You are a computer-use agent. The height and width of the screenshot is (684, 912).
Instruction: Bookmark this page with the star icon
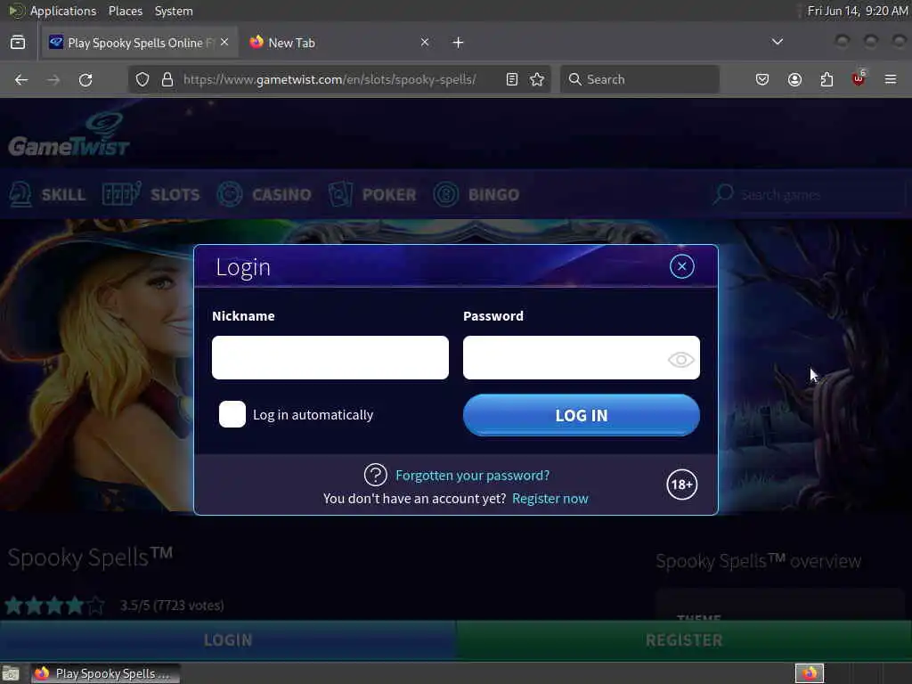(x=537, y=79)
